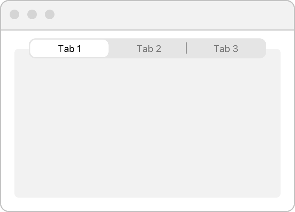Open Tab 3
This screenshot has height=212, width=295.
pyautogui.click(x=226, y=49)
